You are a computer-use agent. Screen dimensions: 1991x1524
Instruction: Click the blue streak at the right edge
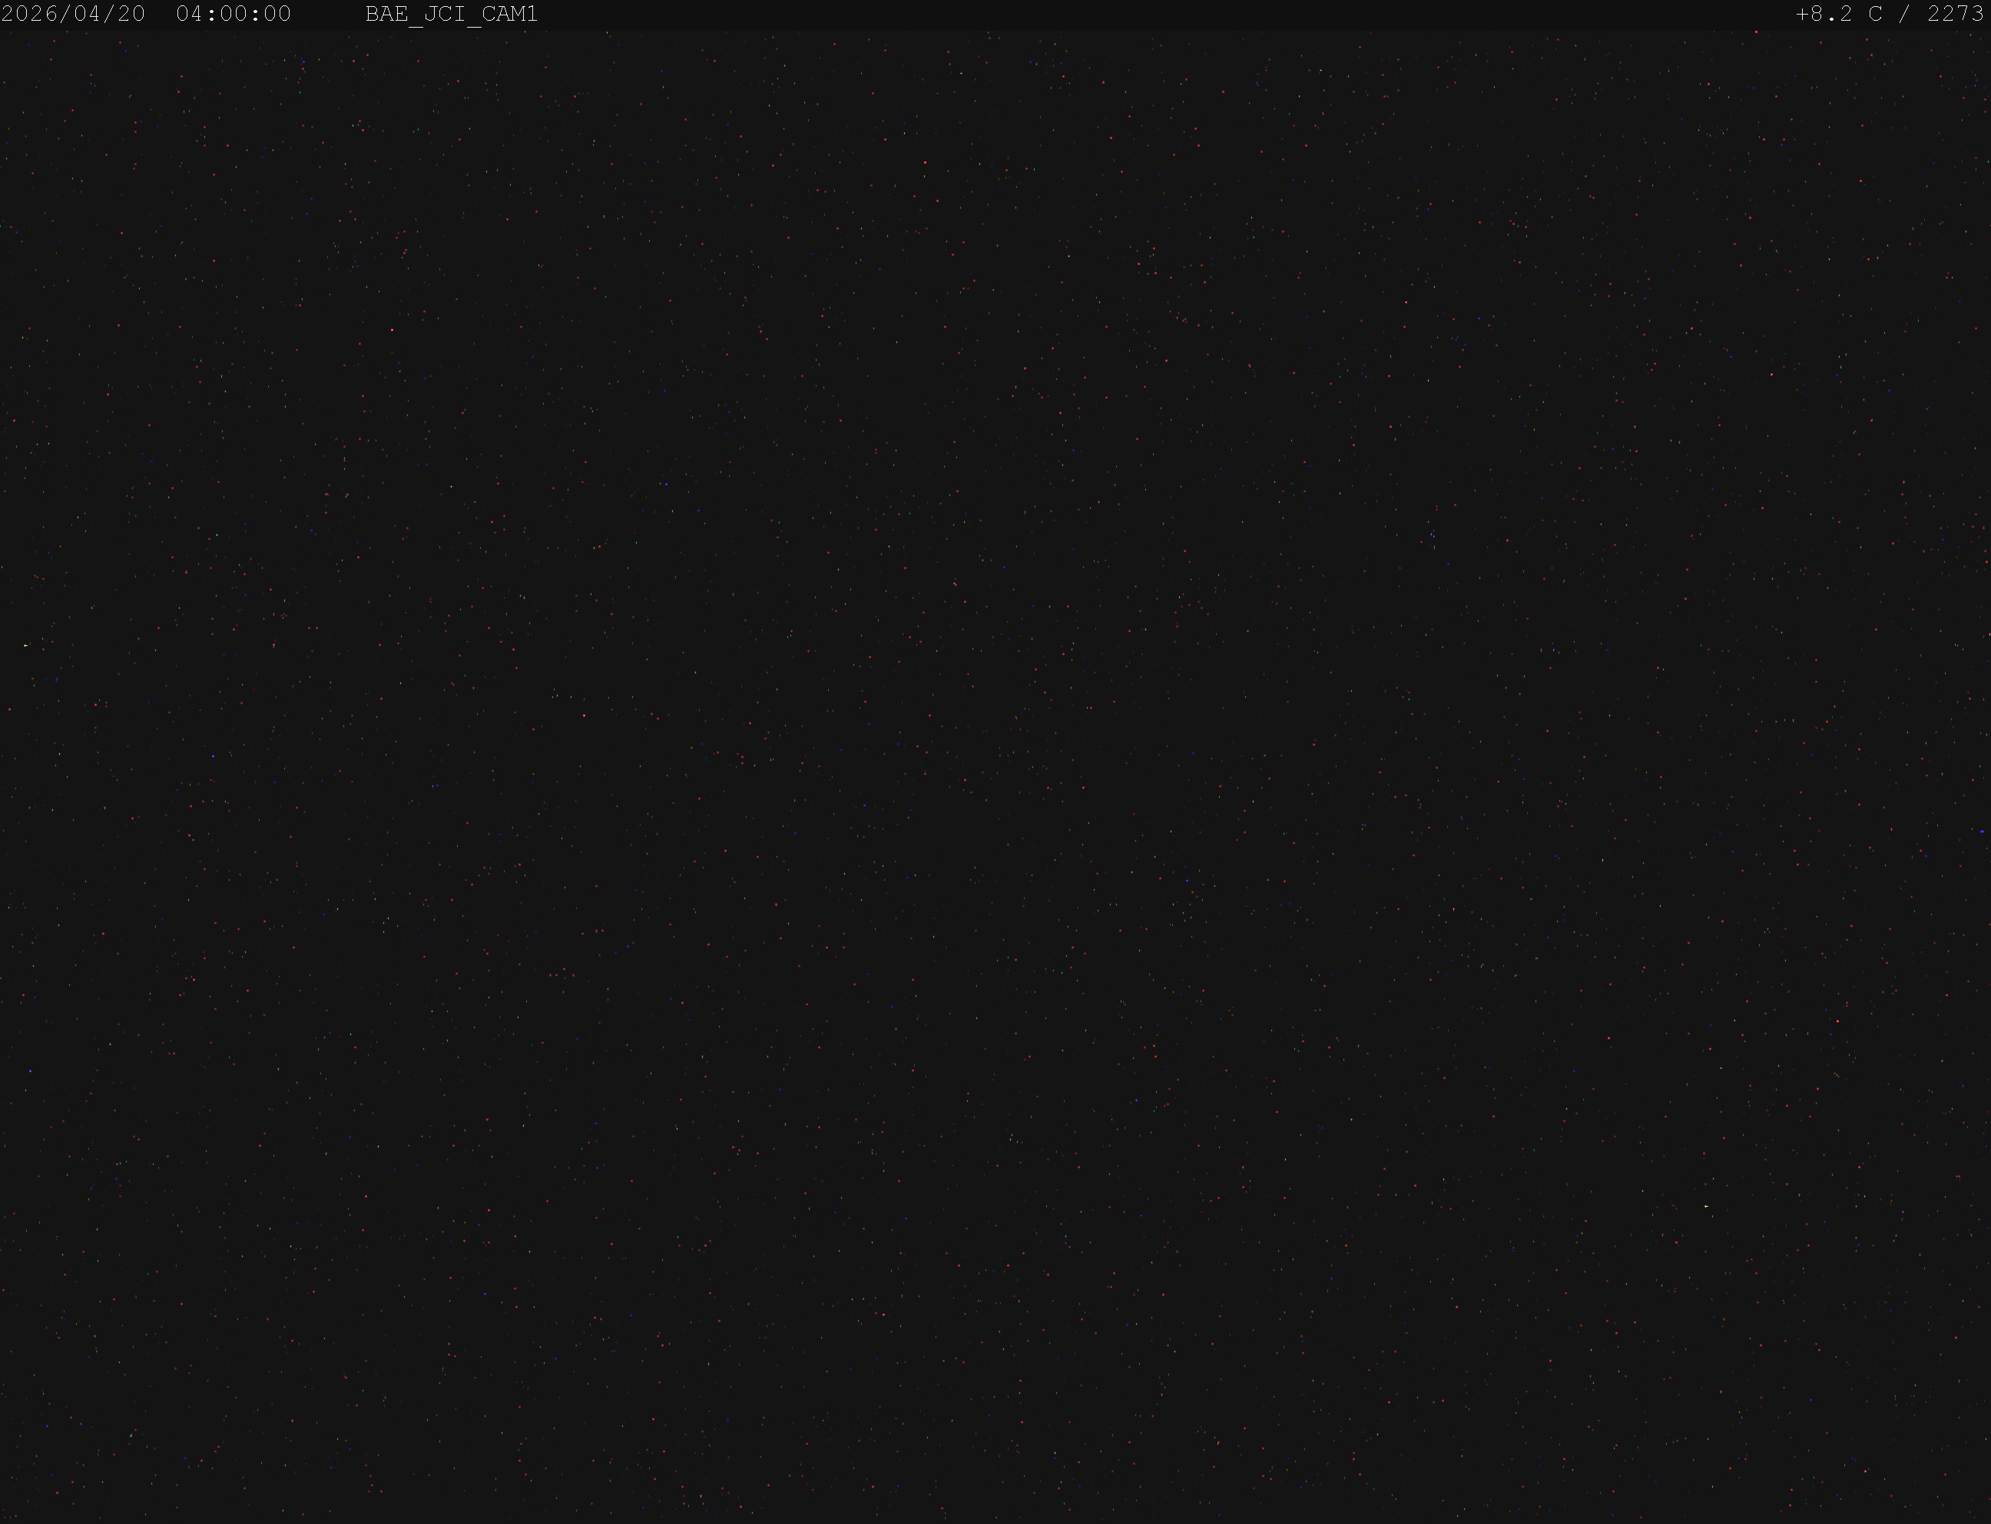tap(1983, 831)
